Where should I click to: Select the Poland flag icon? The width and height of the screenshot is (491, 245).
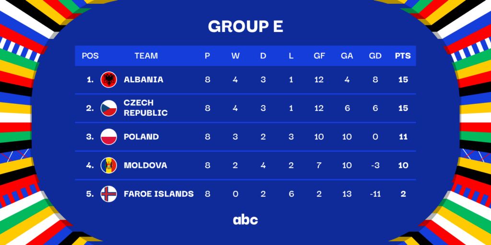[109, 137]
